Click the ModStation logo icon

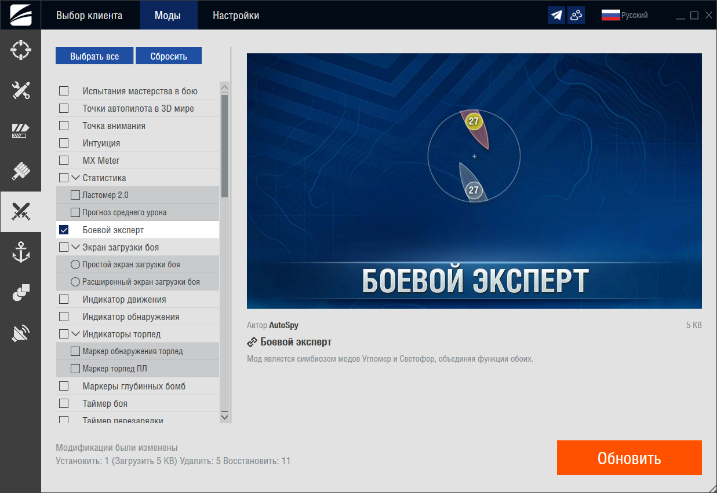point(20,15)
